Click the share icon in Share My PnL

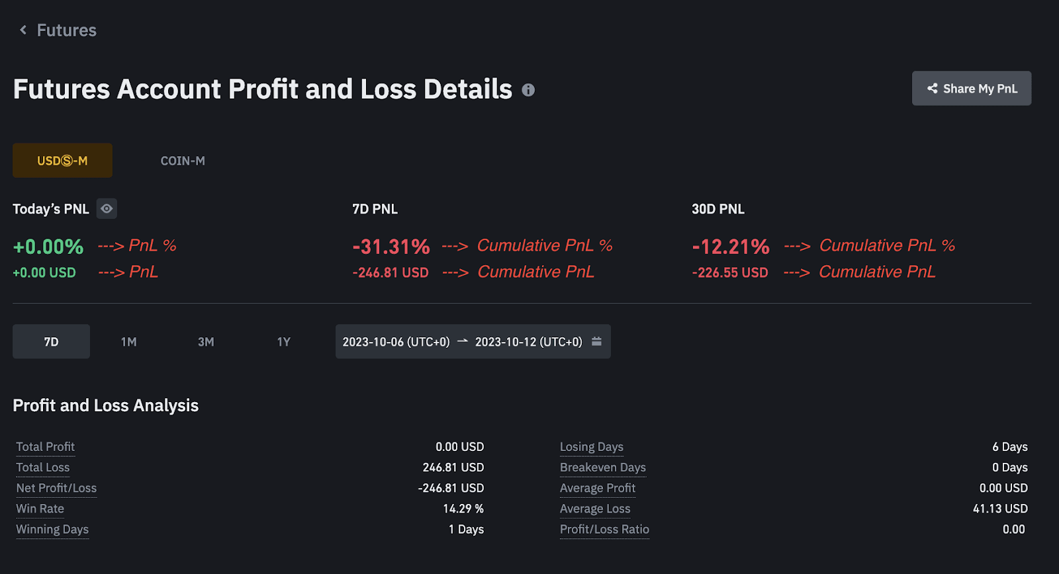pos(932,88)
